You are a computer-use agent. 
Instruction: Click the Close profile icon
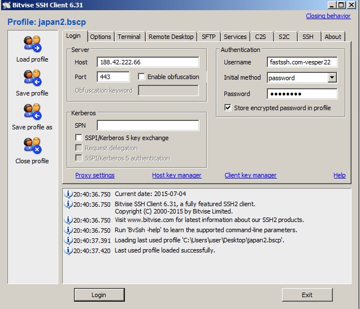click(32, 146)
